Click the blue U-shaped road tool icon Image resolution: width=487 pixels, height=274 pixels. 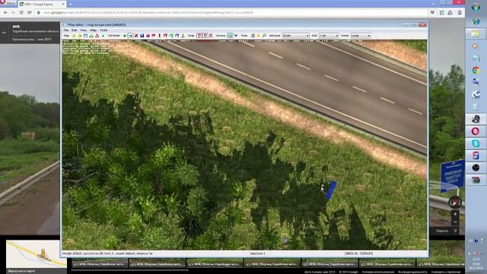[177, 36]
